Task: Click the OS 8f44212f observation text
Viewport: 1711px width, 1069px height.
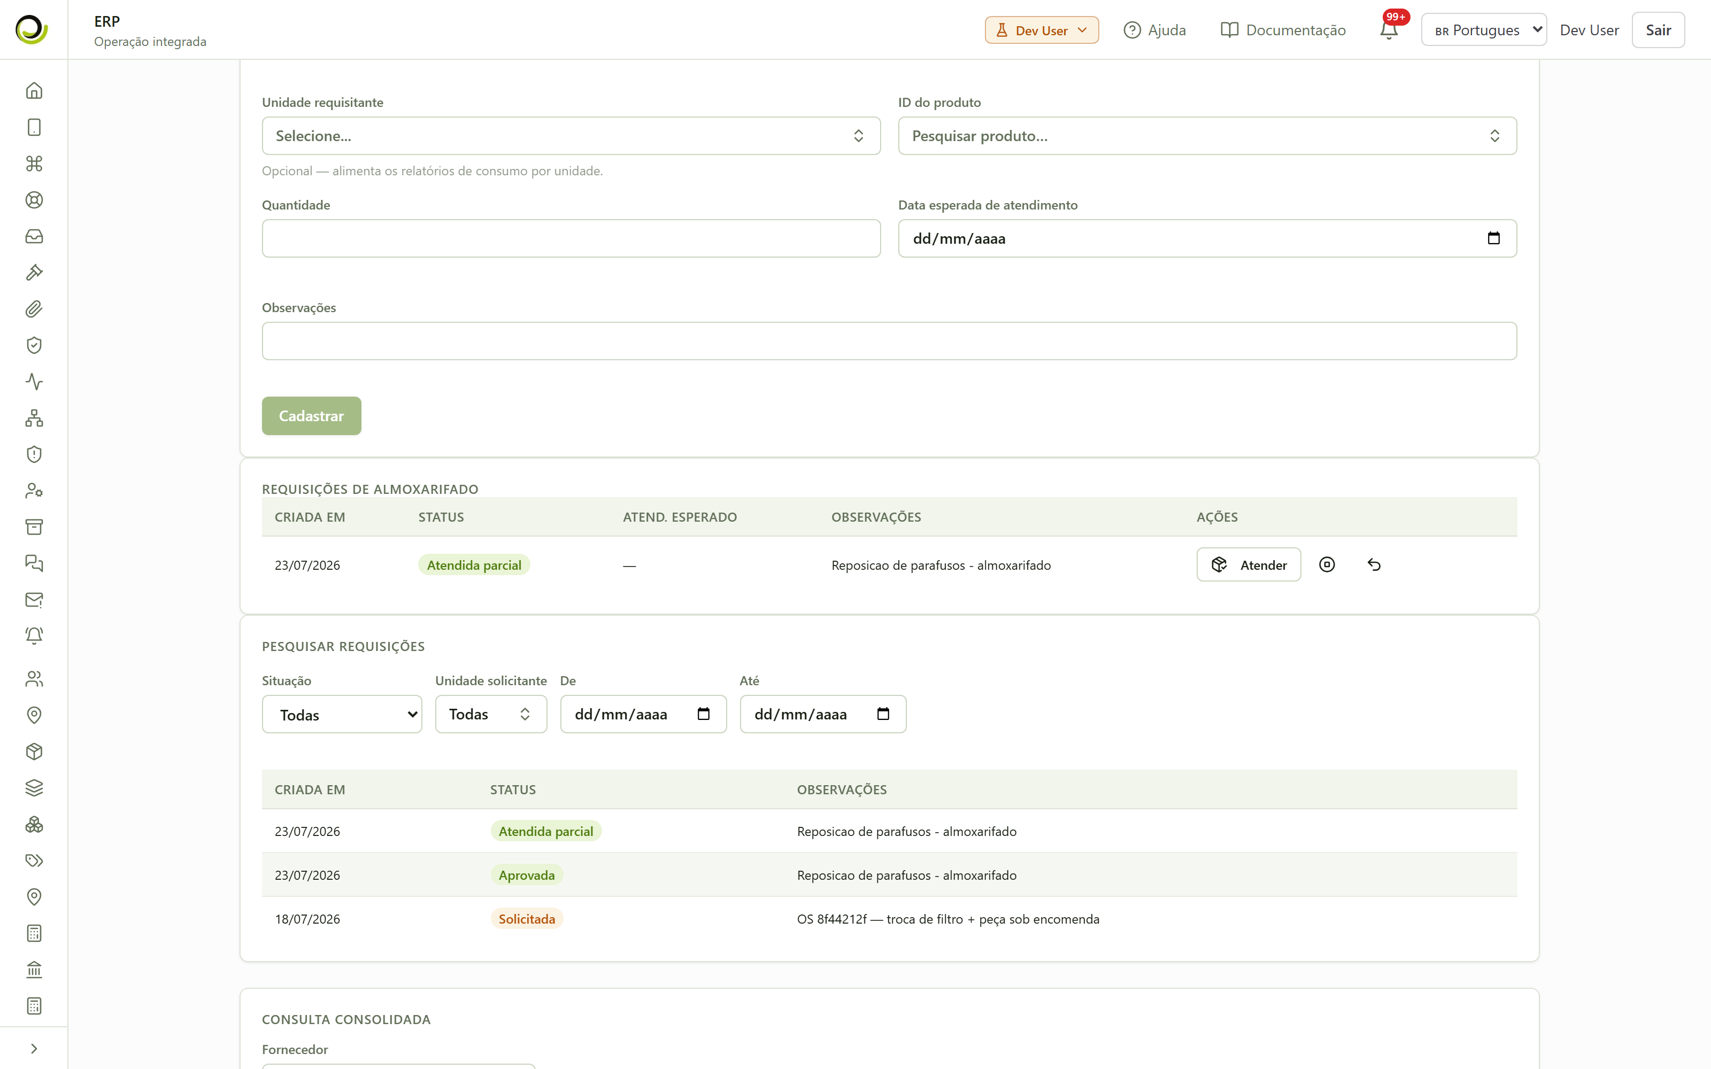Action: tap(948, 918)
